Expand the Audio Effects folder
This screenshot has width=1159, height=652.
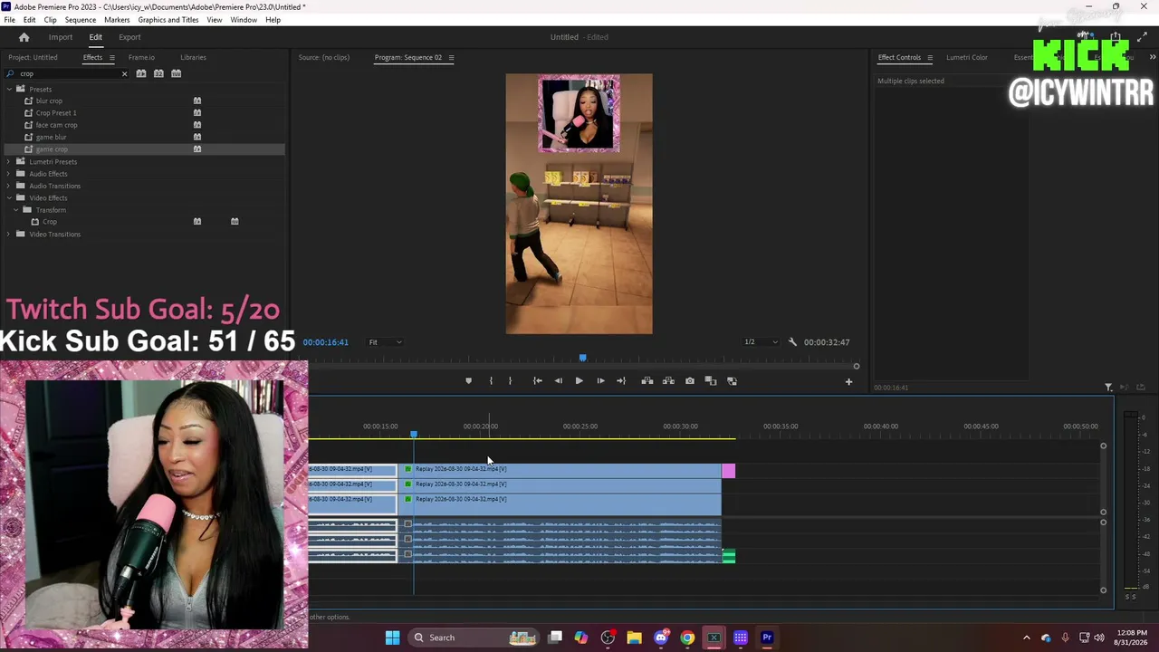pos(9,174)
